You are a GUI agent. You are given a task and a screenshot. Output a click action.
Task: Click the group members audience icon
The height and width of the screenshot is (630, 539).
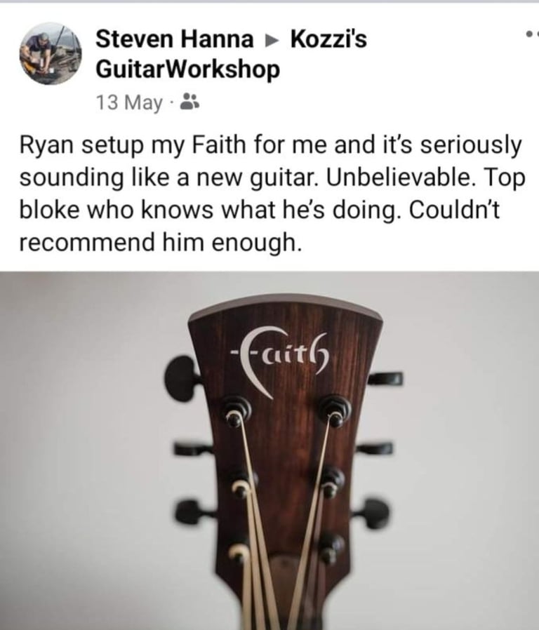(x=189, y=102)
